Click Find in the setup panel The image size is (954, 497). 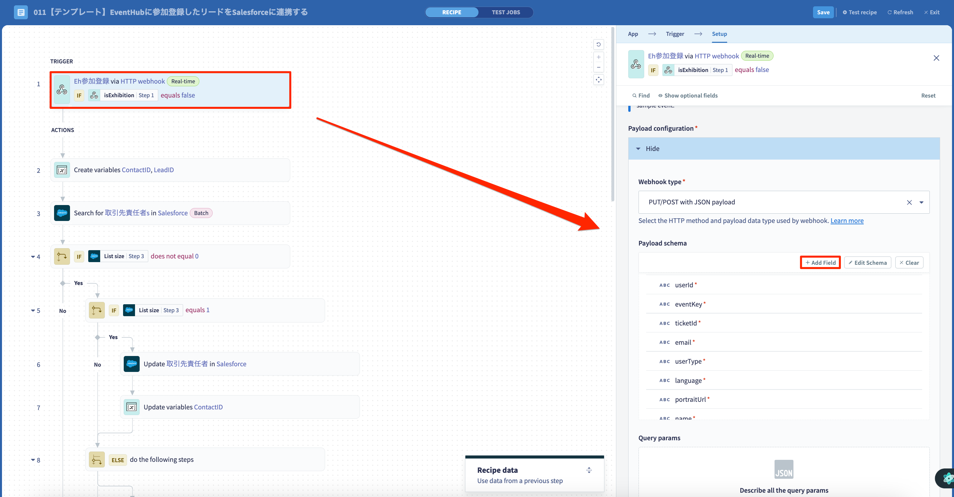(641, 96)
